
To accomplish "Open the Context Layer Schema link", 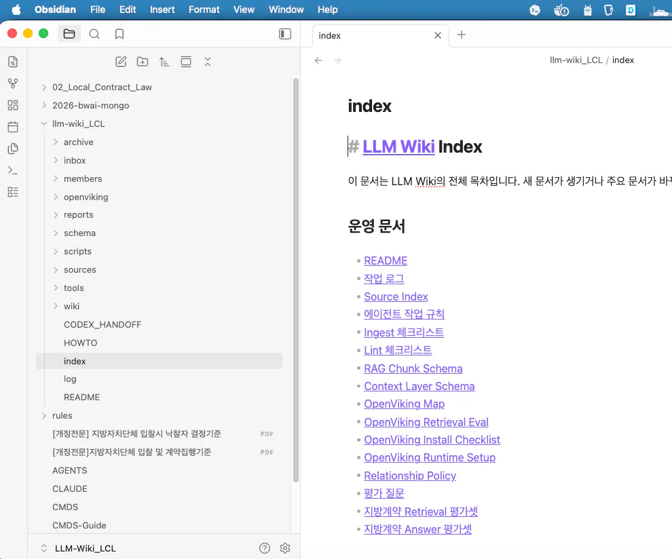I will pyautogui.click(x=419, y=387).
